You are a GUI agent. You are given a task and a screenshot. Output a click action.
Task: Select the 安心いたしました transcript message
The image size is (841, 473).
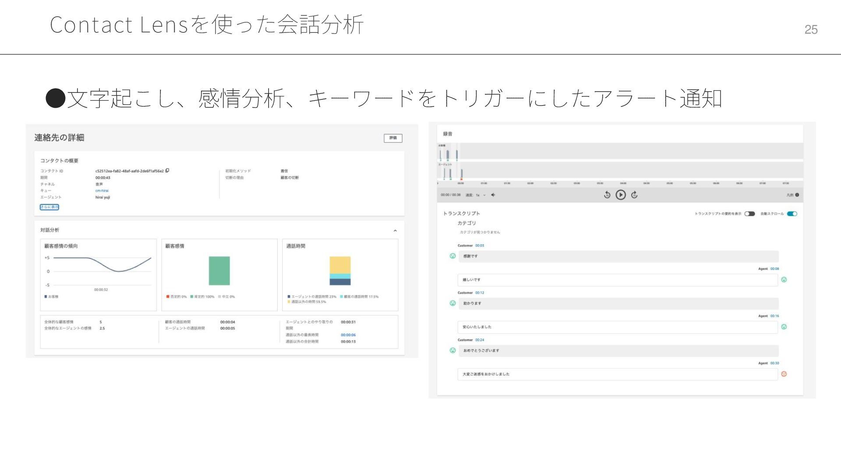pos(618,327)
